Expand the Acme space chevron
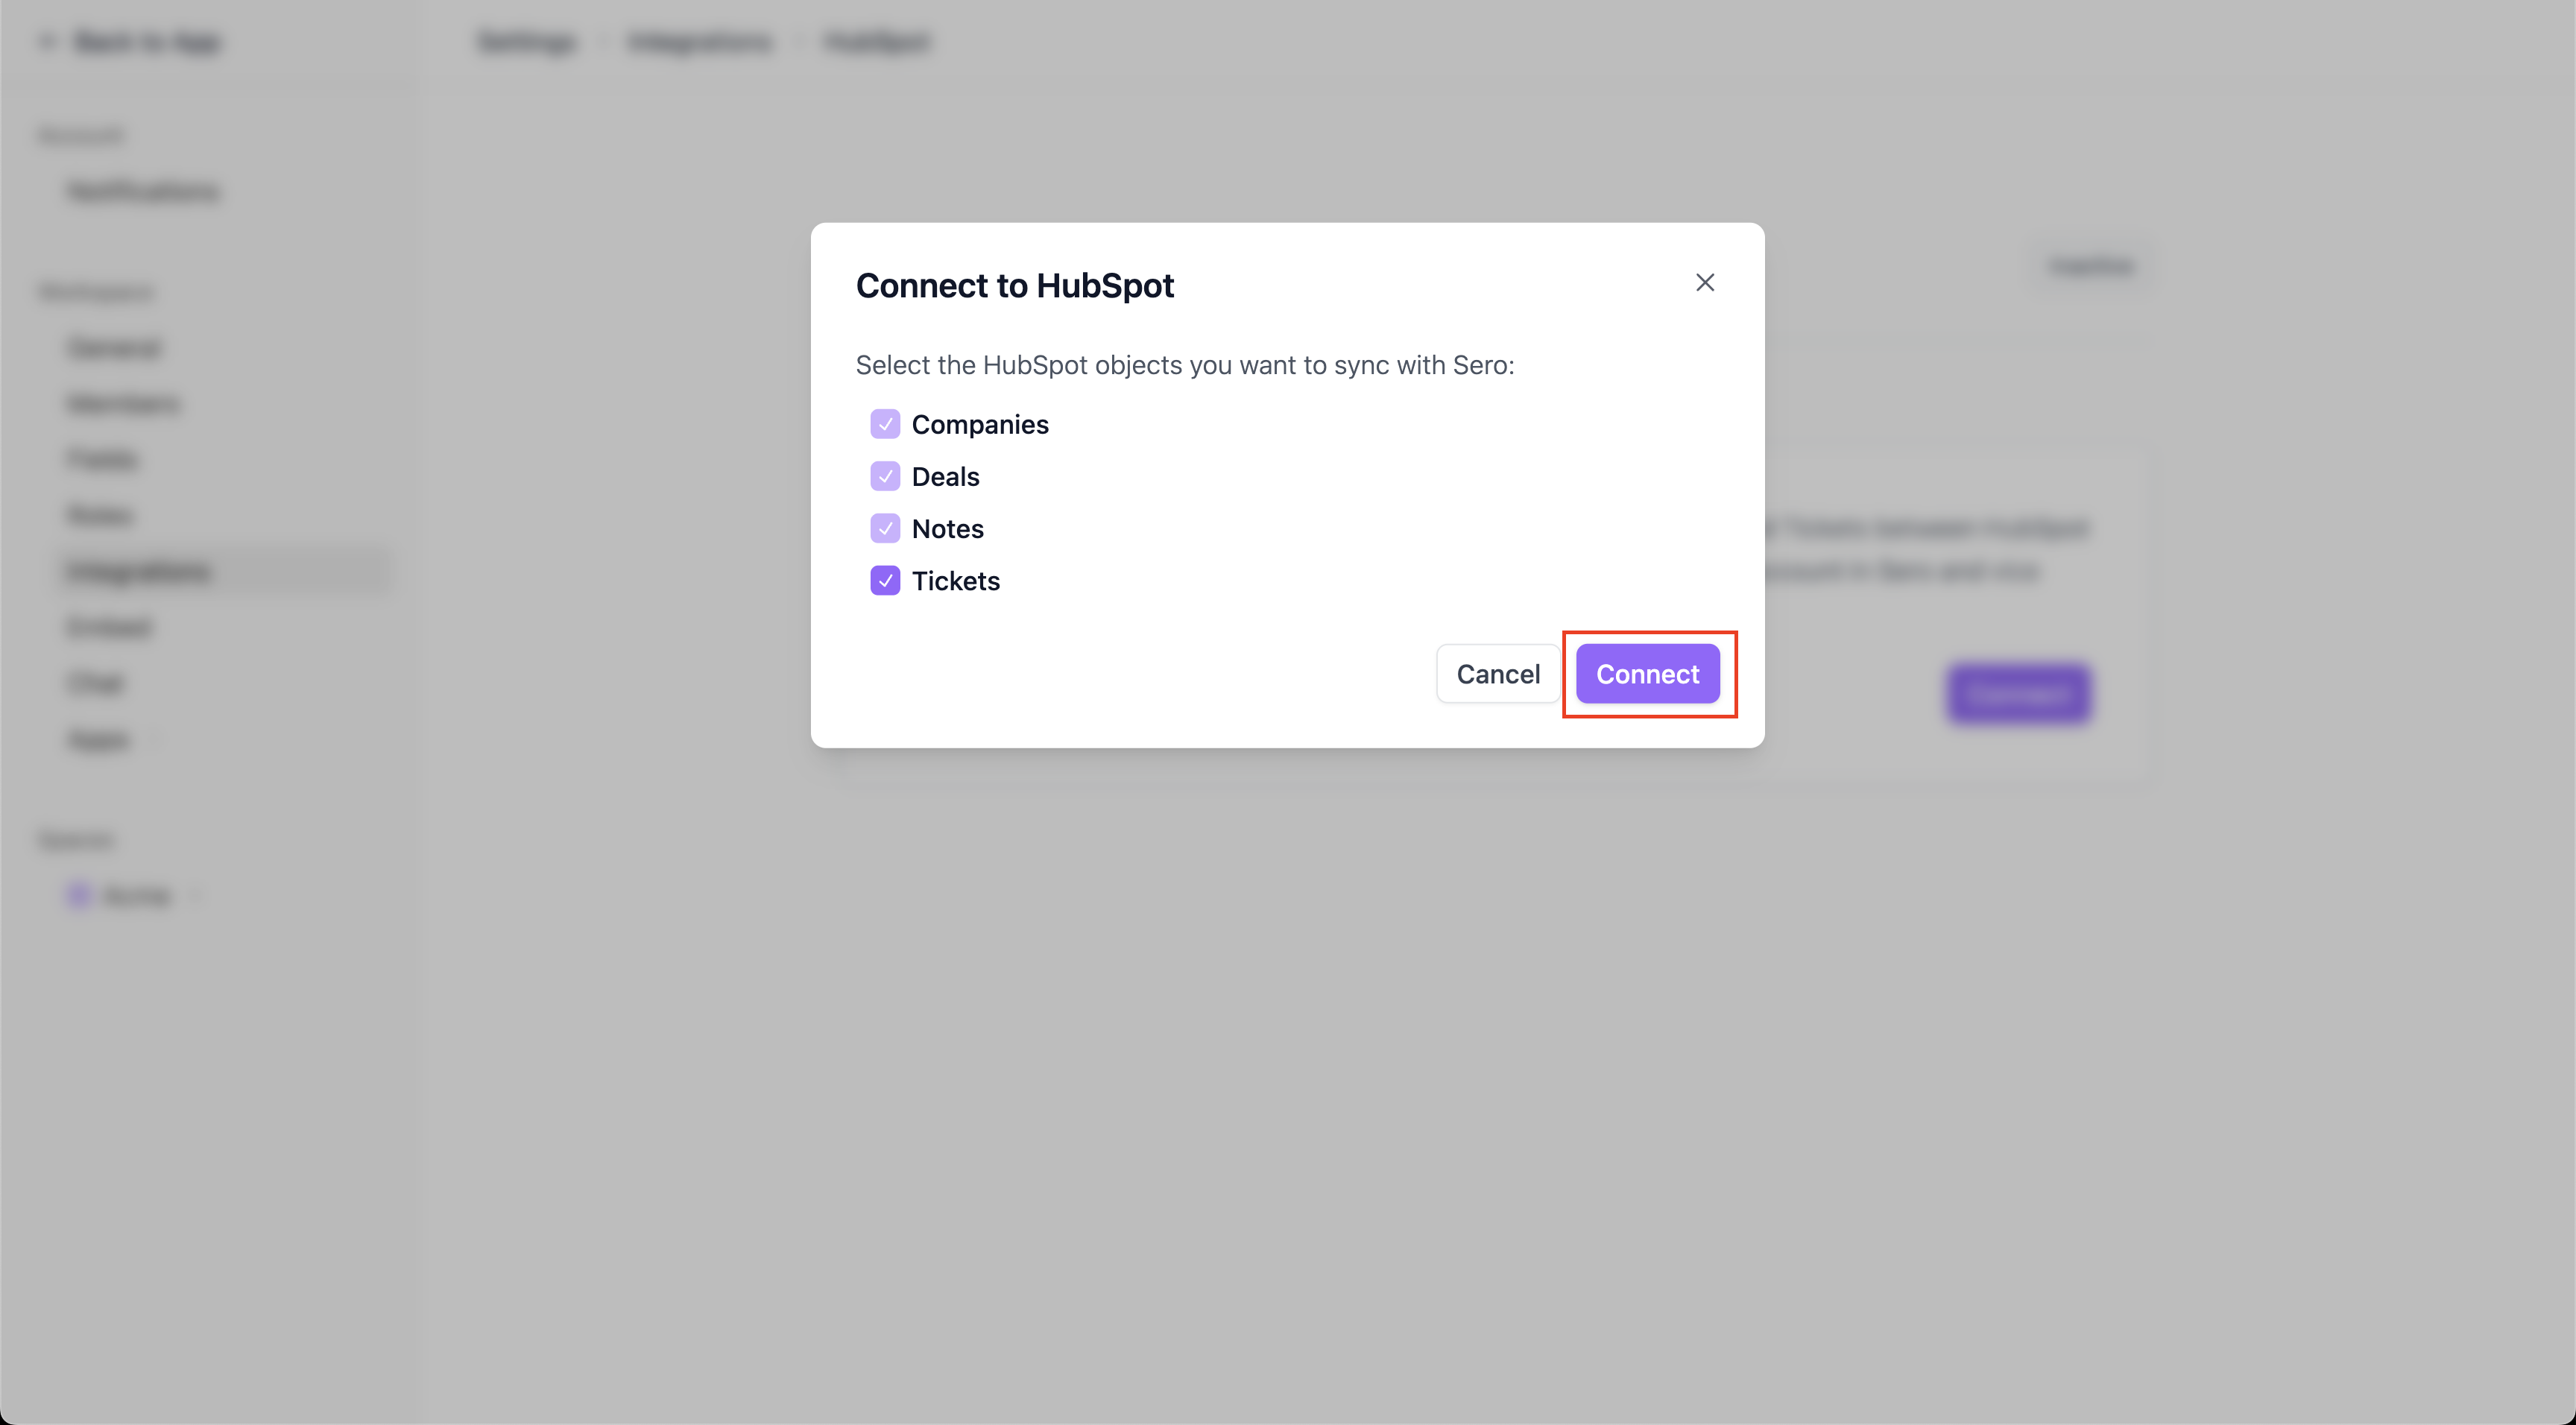 click(197, 896)
